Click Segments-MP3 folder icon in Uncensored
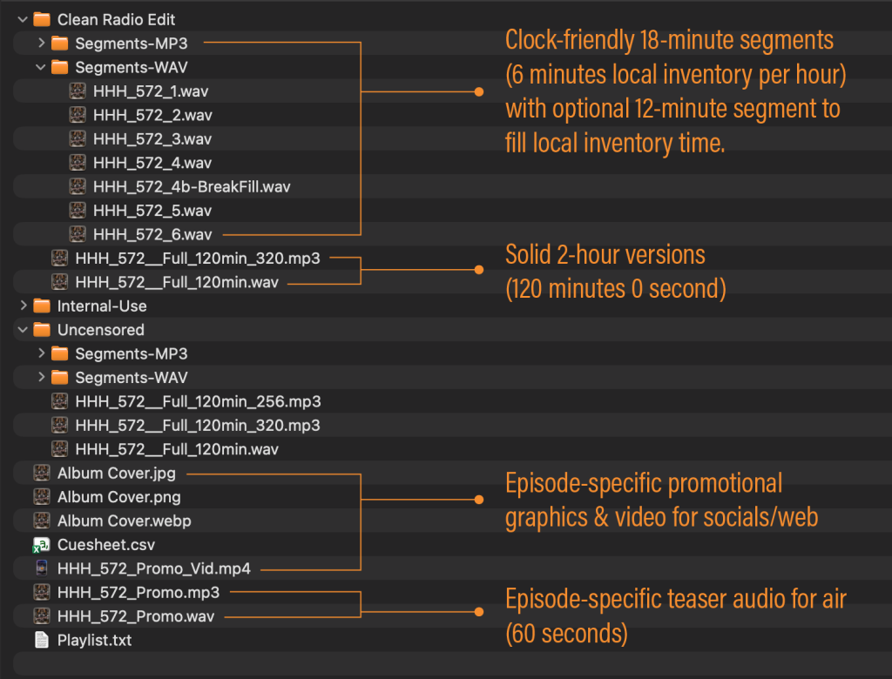892x679 pixels. [x=60, y=353]
